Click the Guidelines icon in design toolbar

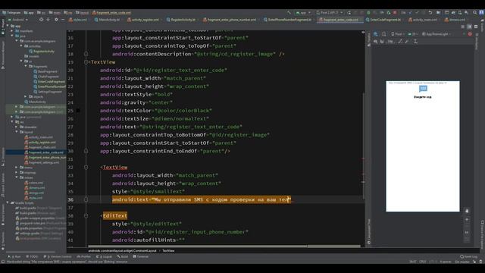point(415,41)
